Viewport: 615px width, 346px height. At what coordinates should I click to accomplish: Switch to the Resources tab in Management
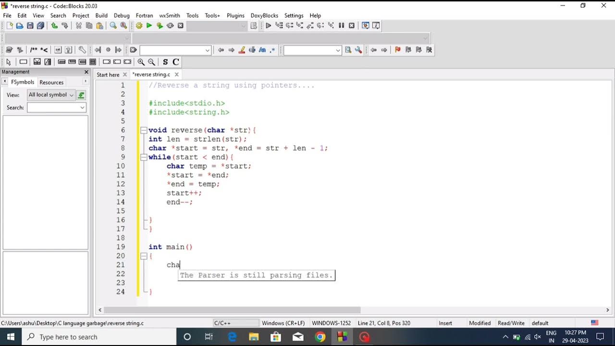pyautogui.click(x=51, y=82)
